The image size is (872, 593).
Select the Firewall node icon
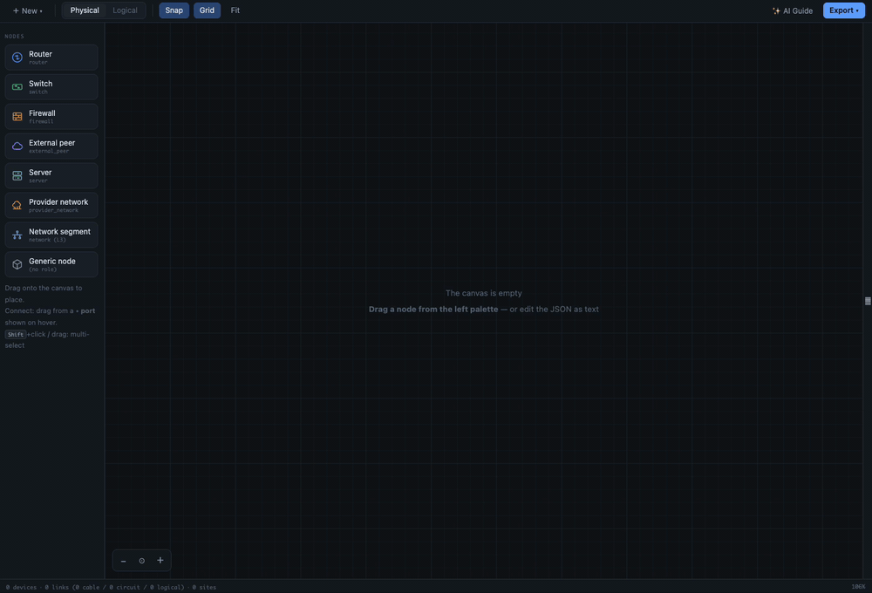[x=17, y=116]
